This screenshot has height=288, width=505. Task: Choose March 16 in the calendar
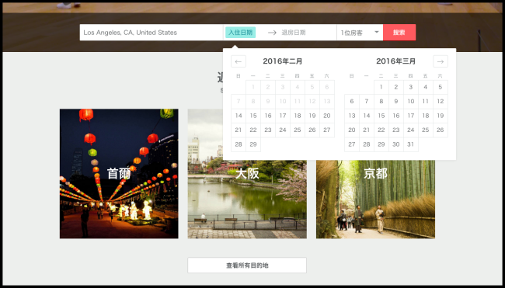coord(396,116)
